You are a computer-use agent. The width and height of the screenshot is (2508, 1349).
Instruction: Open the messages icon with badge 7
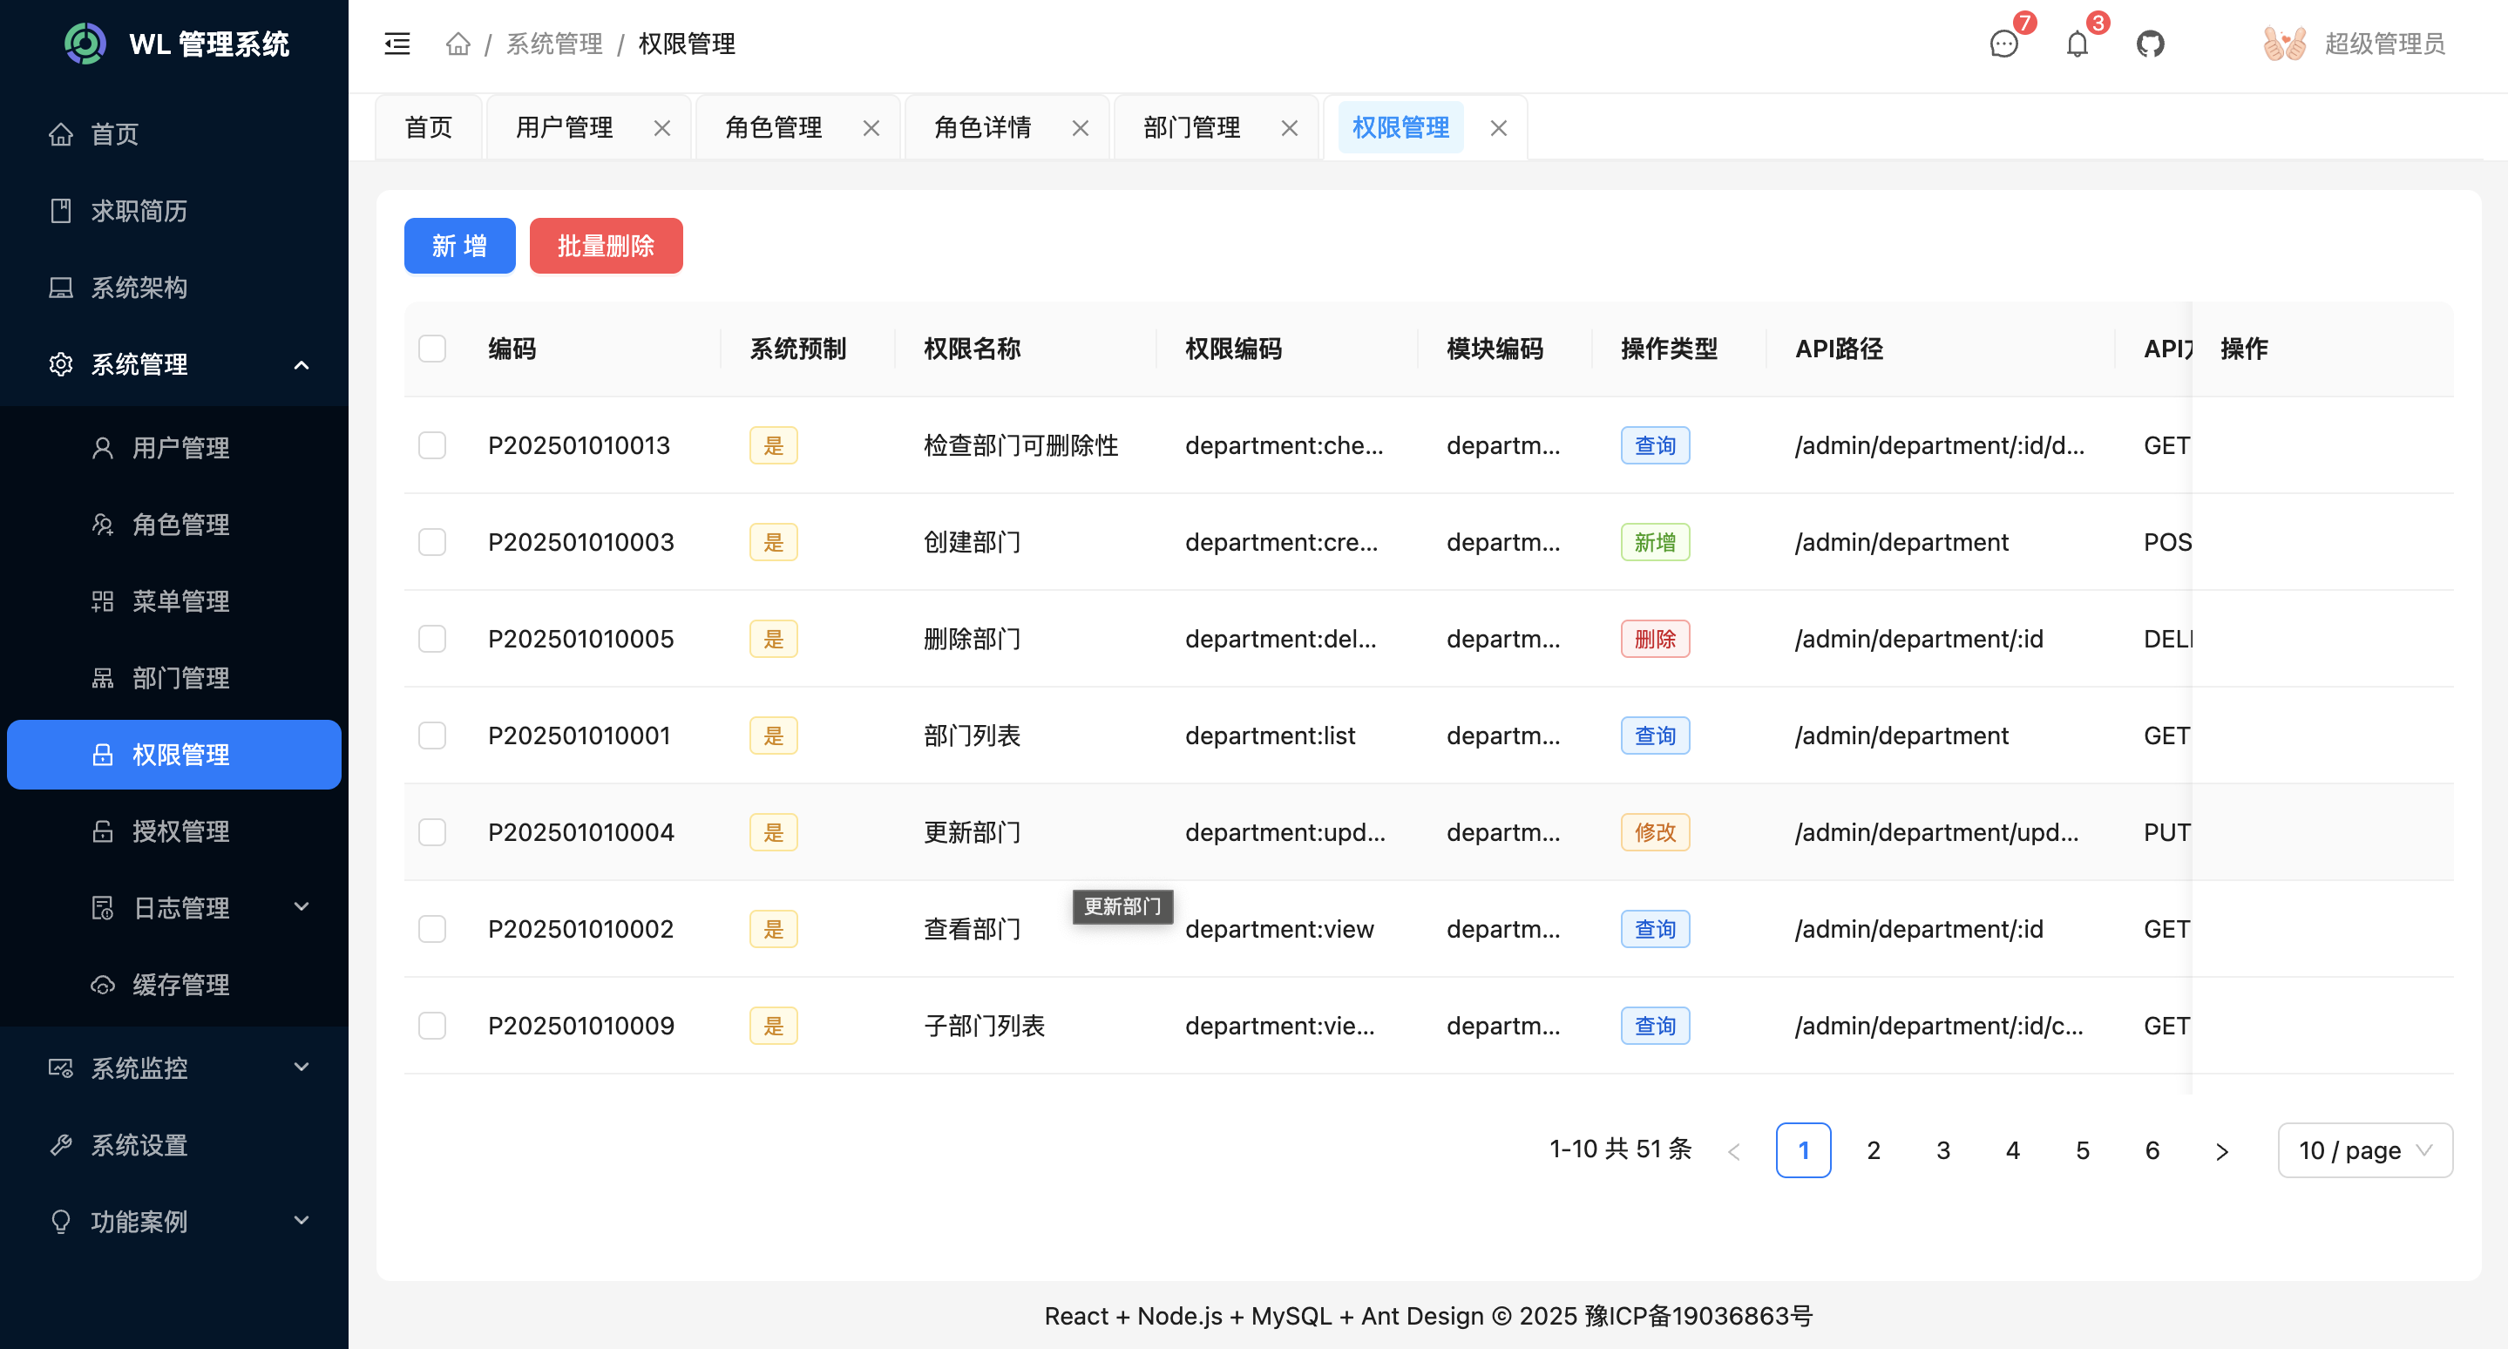(2003, 45)
